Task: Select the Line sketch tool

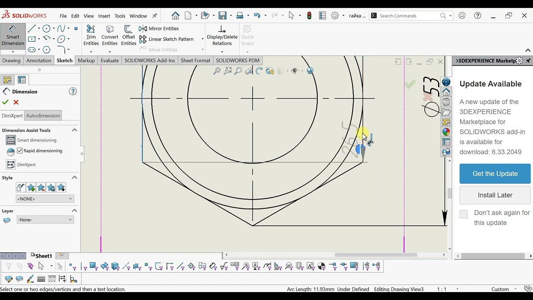Action: pos(32,29)
